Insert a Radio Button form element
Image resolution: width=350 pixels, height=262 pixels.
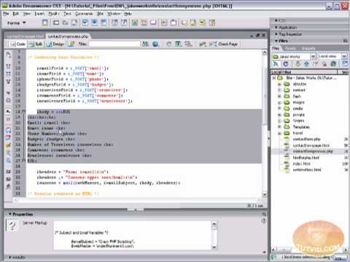tap(94, 23)
